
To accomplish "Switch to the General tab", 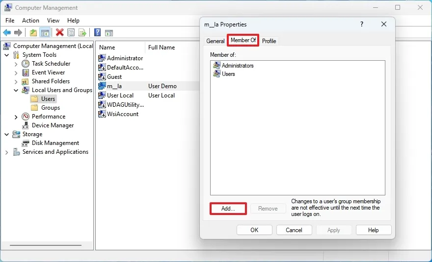I will [215, 41].
